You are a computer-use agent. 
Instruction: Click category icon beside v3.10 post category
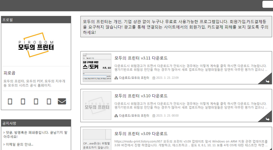coord(116,116)
